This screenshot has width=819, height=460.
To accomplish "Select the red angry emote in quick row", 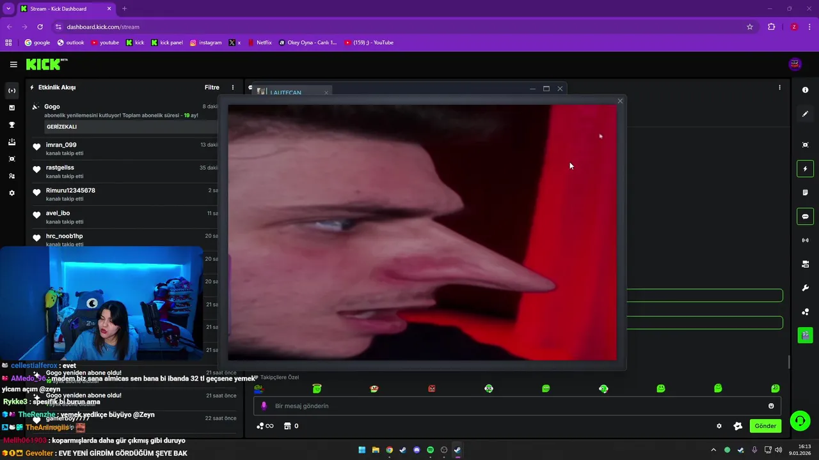I will (x=431, y=388).
